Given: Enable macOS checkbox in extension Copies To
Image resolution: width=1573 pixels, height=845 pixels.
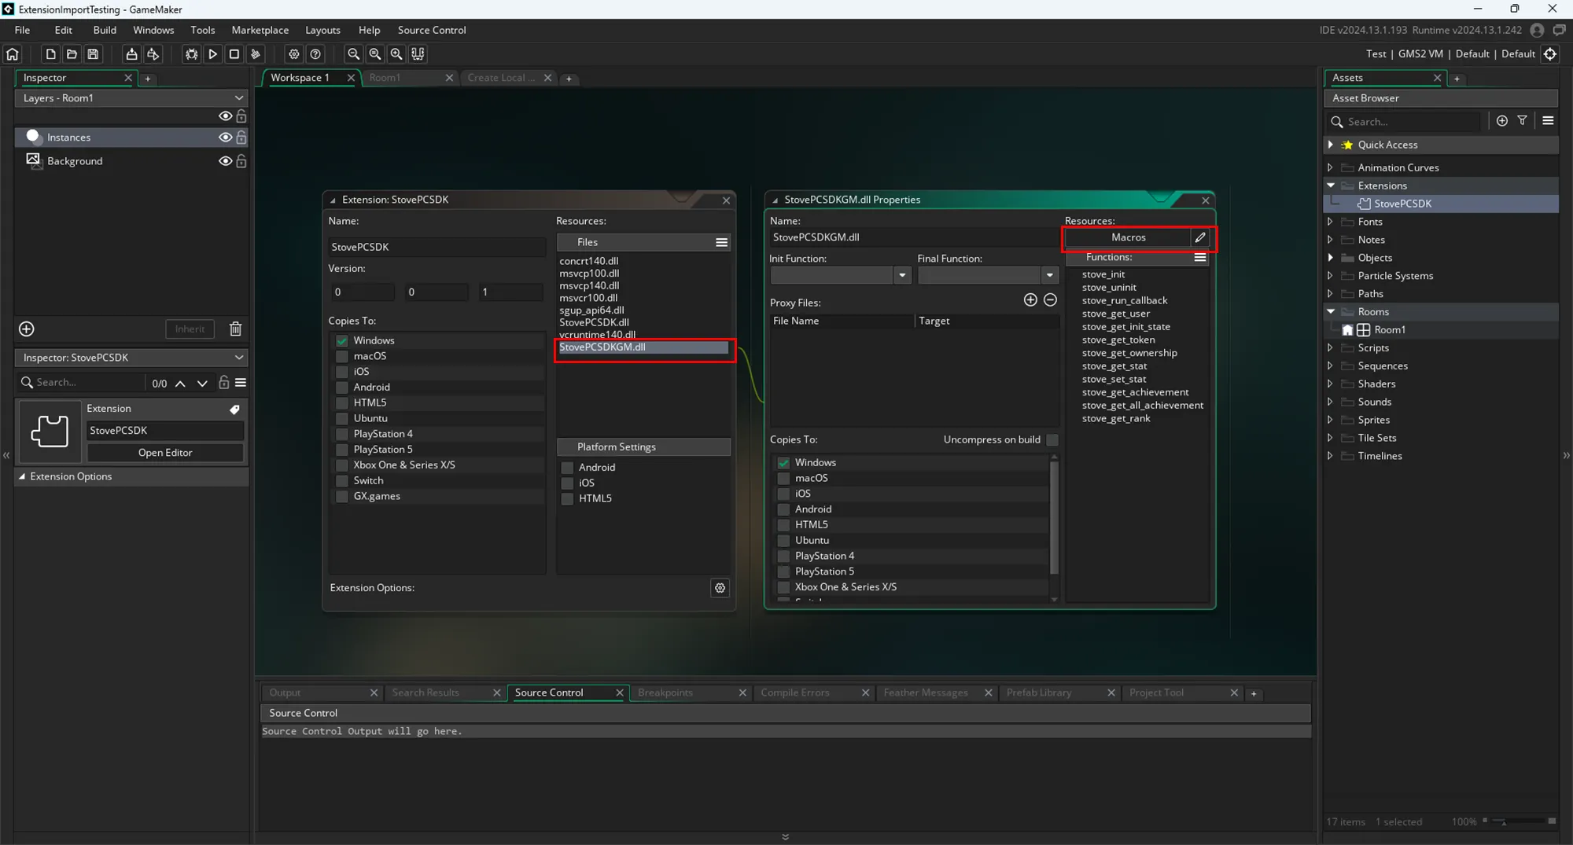Looking at the screenshot, I should 342,356.
